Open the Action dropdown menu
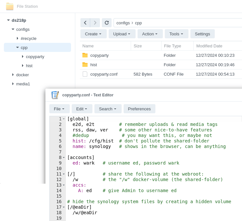 [150, 34]
